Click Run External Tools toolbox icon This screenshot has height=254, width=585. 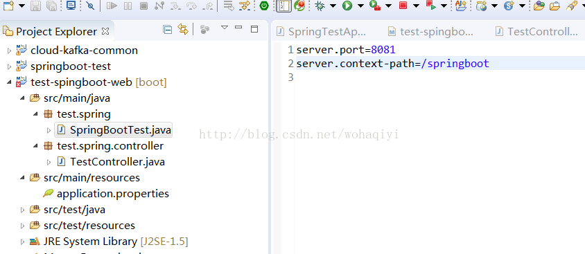(x=375, y=6)
